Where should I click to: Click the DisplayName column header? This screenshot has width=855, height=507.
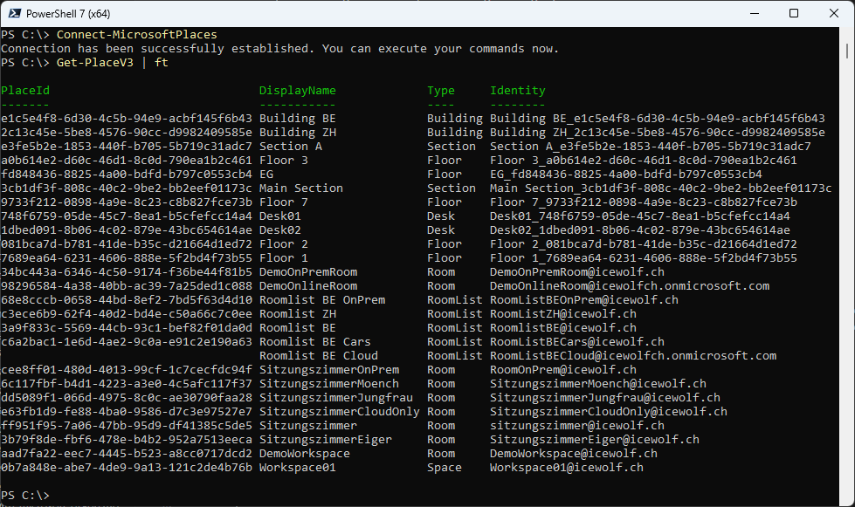point(297,91)
